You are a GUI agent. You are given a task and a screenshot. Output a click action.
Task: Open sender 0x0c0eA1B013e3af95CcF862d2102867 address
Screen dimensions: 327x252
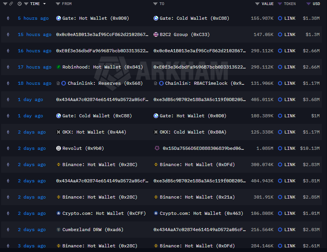tap(102, 34)
